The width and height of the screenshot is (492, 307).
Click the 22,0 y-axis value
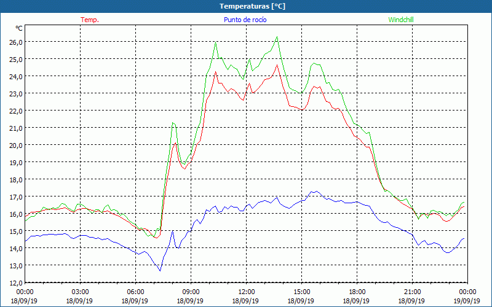(x=16, y=111)
